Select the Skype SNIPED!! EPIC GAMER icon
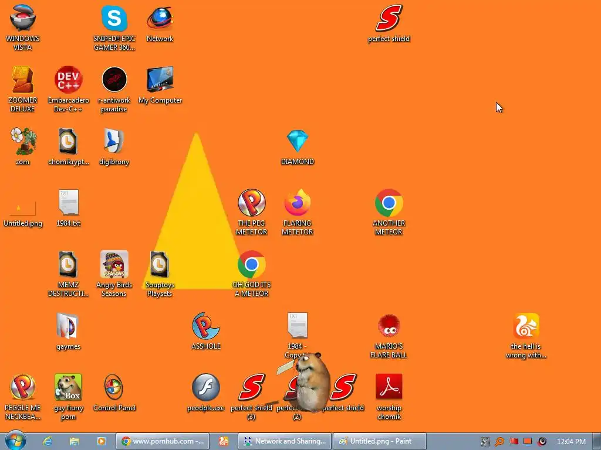Viewport: 601px width, 450px height. click(114, 27)
